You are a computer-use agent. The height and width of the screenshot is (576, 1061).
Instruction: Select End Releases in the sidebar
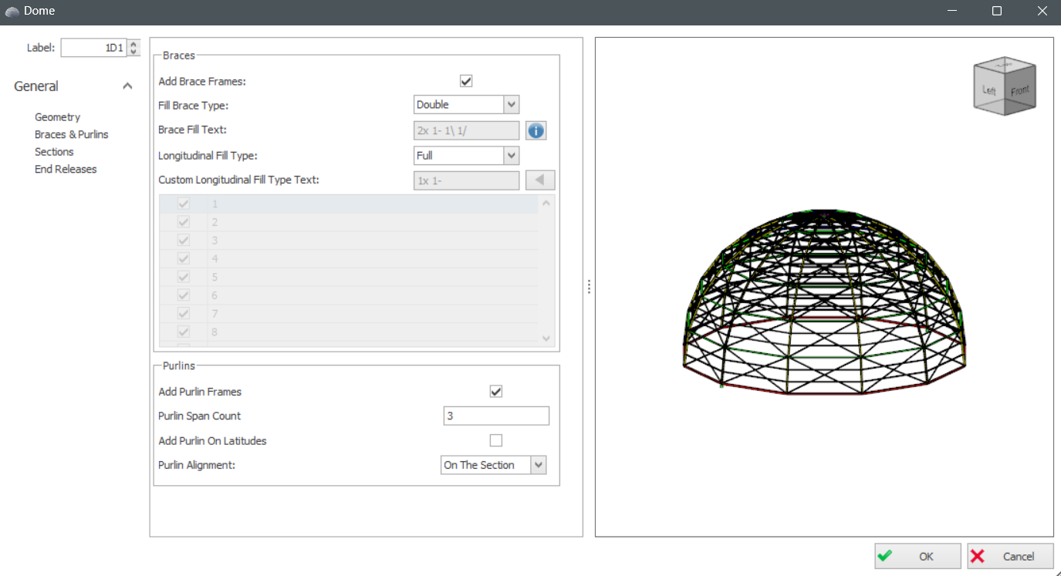pyautogui.click(x=66, y=169)
